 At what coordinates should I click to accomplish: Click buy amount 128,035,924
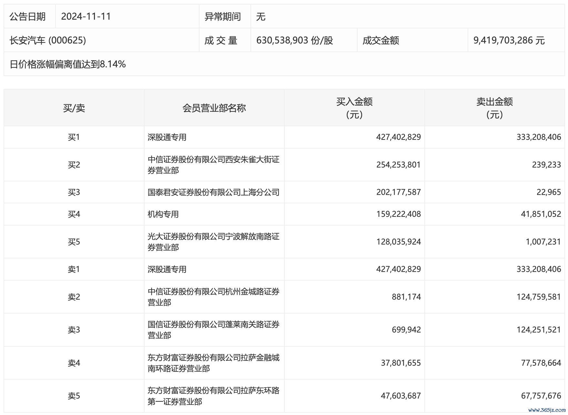(x=399, y=242)
